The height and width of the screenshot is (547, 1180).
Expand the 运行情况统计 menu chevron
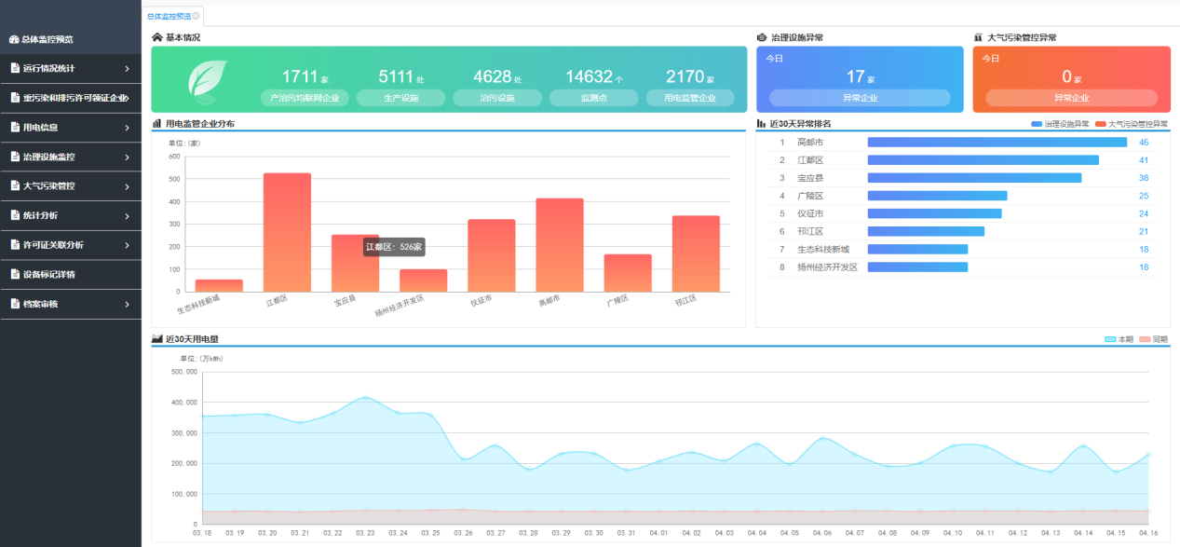click(x=127, y=68)
